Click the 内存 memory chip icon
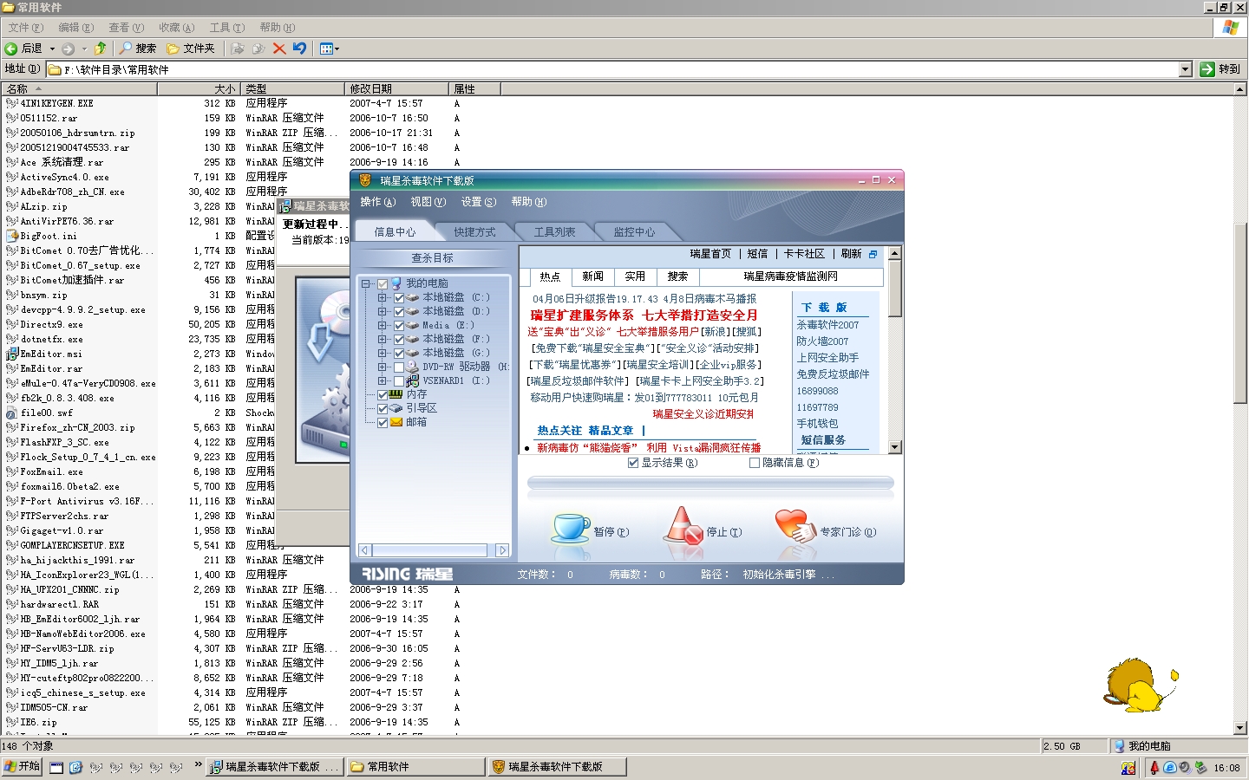 click(x=396, y=394)
